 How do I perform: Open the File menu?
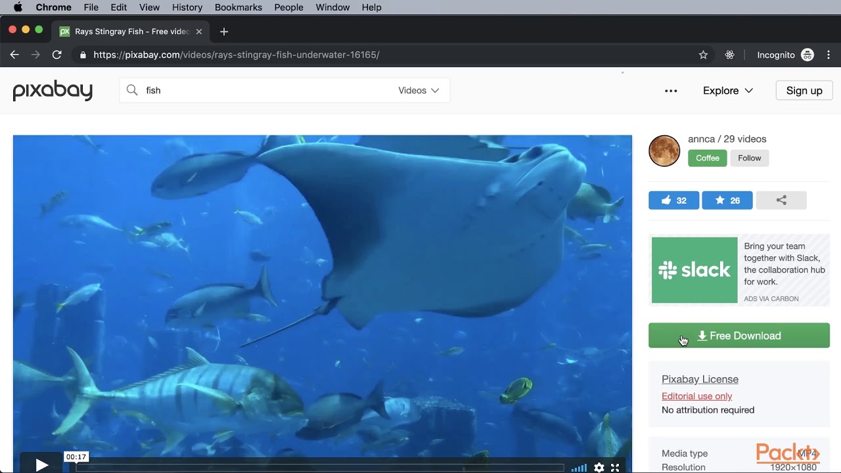[91, 7]
